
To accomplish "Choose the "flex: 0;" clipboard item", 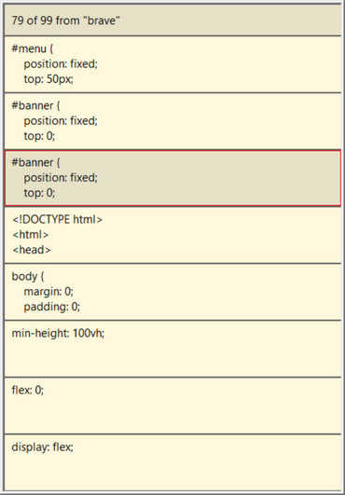I will pyautogui.click(x=172, y=406).
